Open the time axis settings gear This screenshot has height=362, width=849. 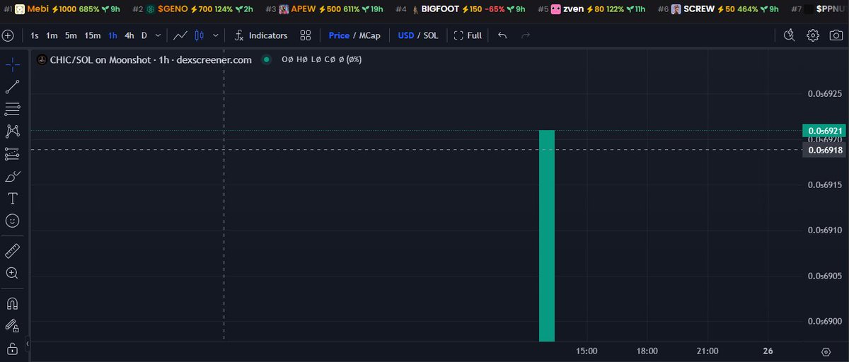[826, 351]
